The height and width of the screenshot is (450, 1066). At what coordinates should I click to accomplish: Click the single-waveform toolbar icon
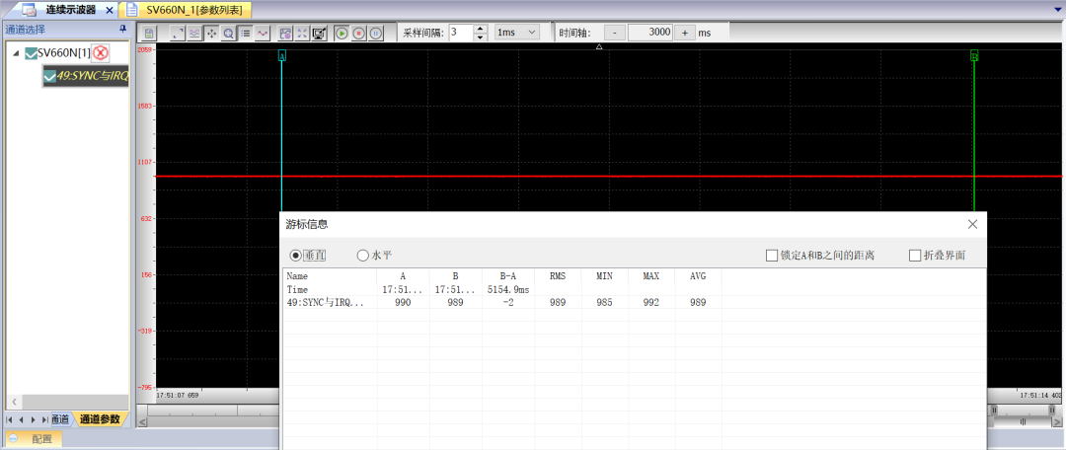263,33
